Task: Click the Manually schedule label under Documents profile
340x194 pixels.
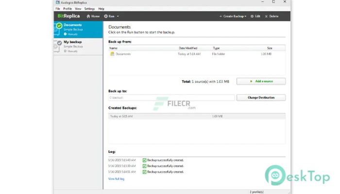Action: [72, 34]
